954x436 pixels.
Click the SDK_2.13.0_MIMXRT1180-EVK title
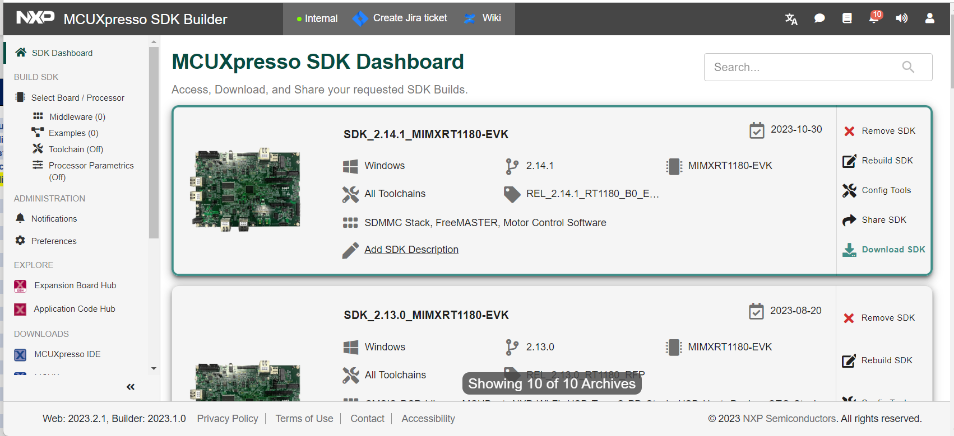pyautogui.click(x=426, y=315)
